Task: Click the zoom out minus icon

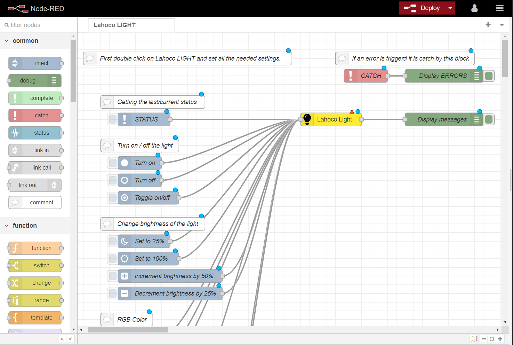Action: tap(484, 339)
